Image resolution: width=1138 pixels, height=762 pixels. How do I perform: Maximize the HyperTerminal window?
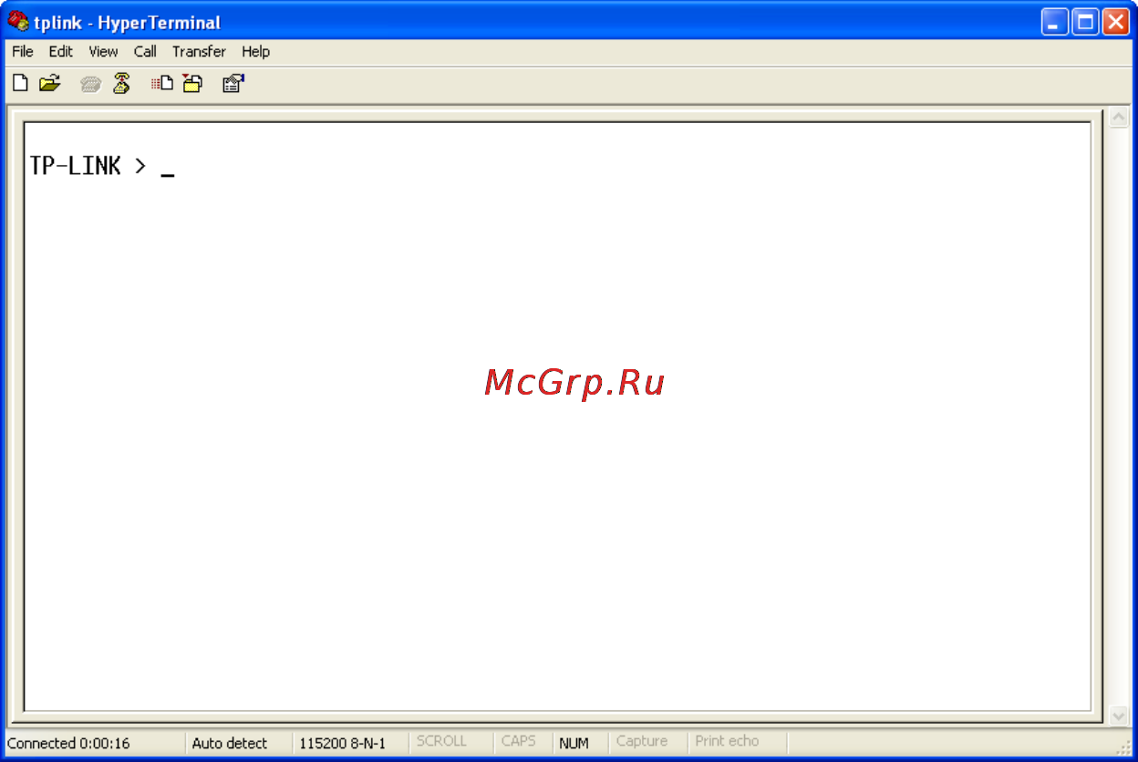click(x=1086, y=23)
